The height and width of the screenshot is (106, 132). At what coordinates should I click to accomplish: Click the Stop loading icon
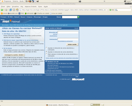[x=14, y=10]
